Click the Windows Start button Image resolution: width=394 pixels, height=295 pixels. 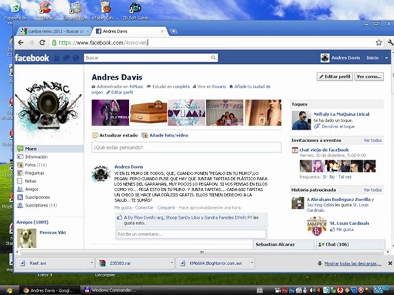pyautogui.click(x=9, y=290)
